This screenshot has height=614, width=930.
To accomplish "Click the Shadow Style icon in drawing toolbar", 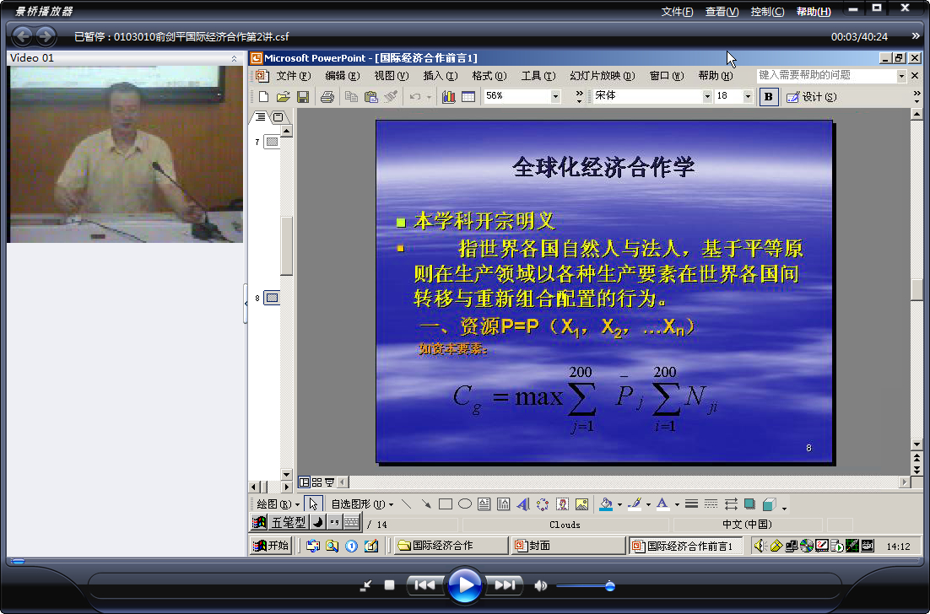I will [x=749, y=504].
